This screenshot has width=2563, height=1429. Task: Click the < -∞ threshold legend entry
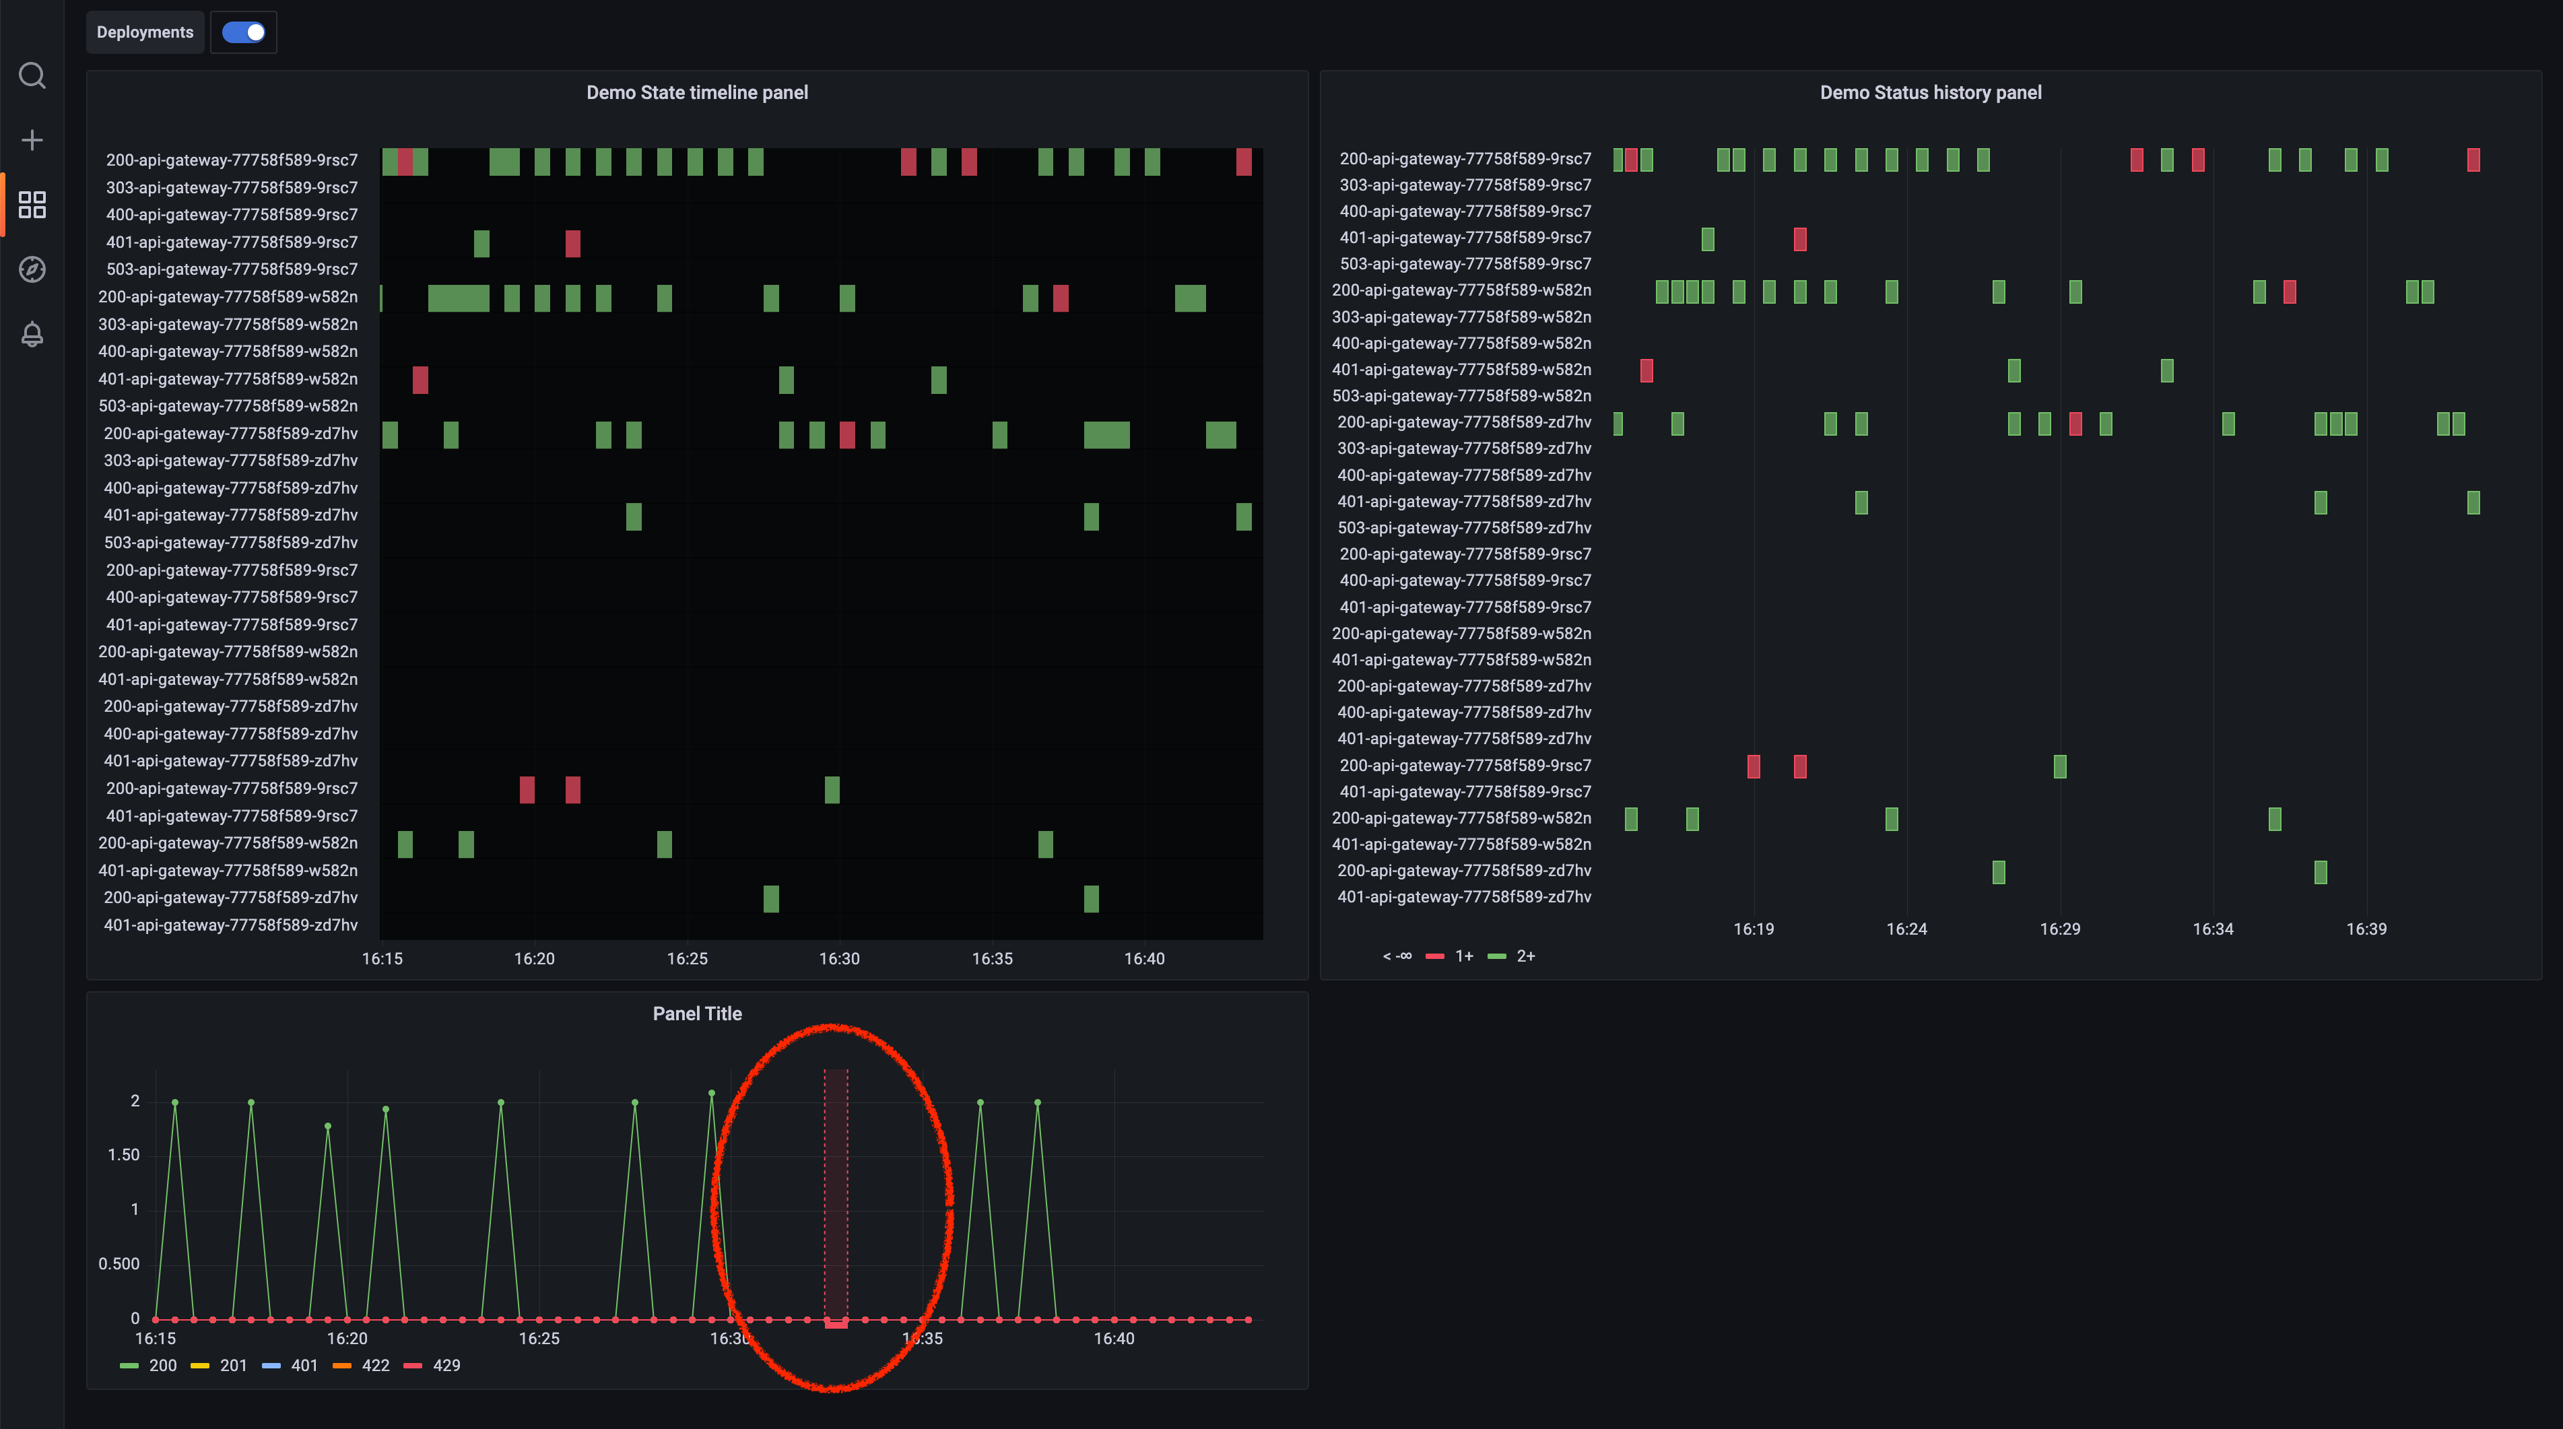pos(1397,956)
